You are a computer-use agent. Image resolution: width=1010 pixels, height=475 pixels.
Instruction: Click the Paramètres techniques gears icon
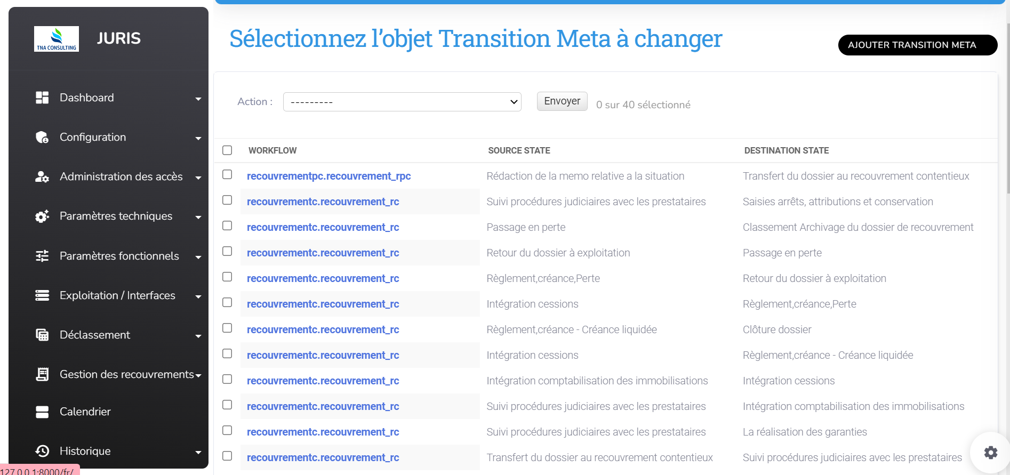pyautogui.click(x=42, y=216)
